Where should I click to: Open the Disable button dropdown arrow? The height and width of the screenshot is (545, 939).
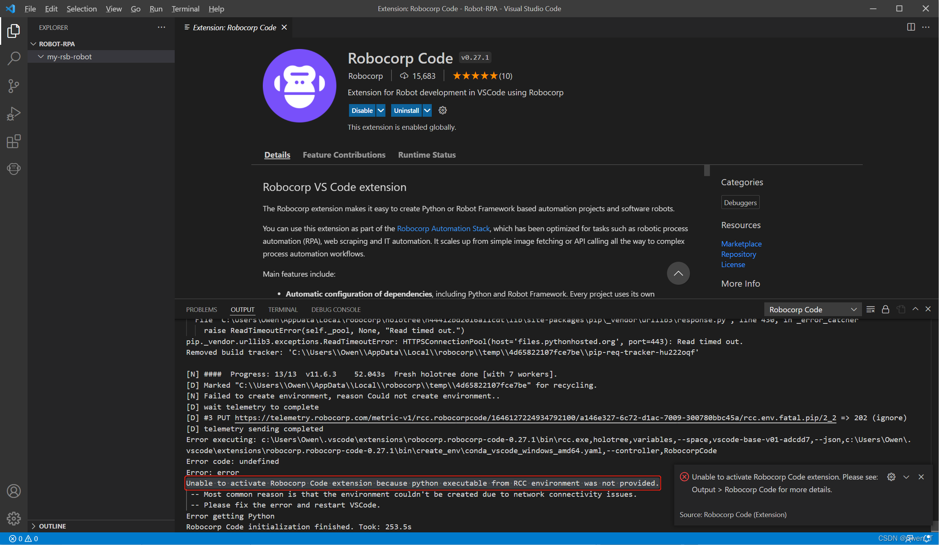[381, 111]
